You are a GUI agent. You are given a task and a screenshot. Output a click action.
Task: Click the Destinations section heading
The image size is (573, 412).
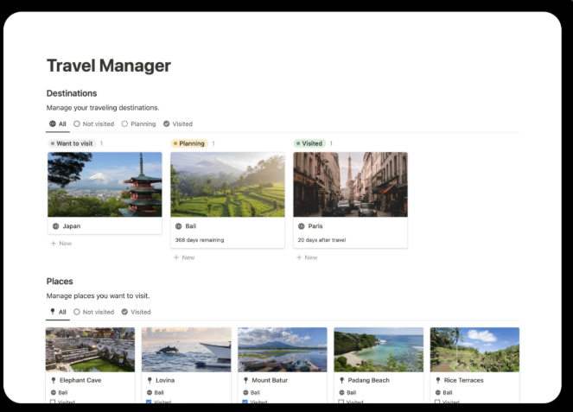[72, 93]
